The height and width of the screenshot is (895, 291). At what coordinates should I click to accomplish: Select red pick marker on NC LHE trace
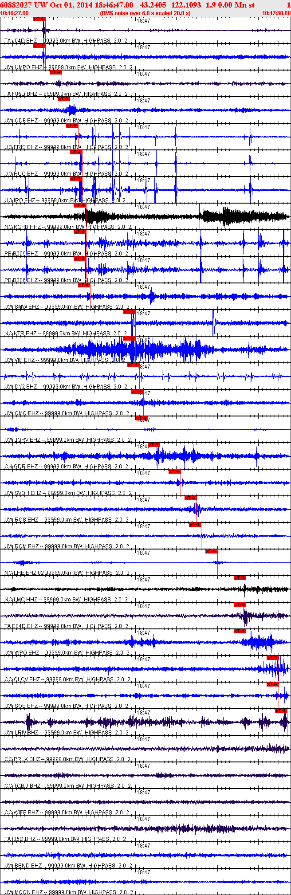click(x=211, y=551)
